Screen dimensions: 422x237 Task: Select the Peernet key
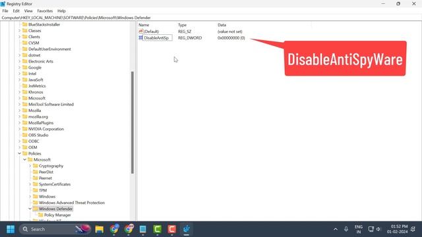[45, 178]
